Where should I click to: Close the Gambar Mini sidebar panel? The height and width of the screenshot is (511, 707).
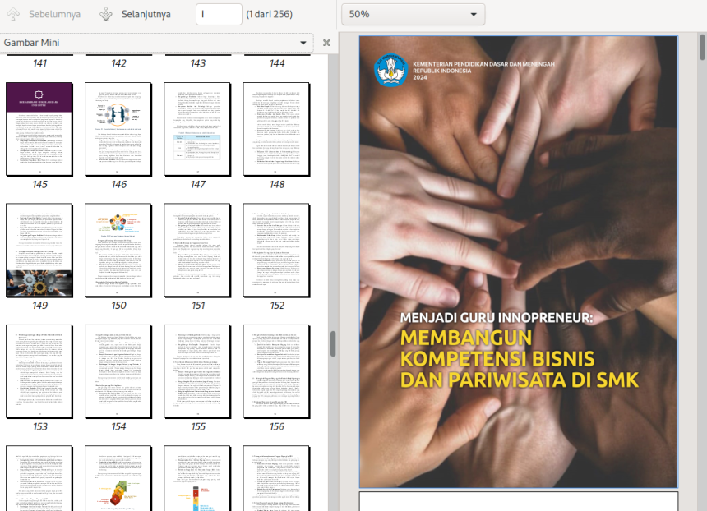(326, 43)
